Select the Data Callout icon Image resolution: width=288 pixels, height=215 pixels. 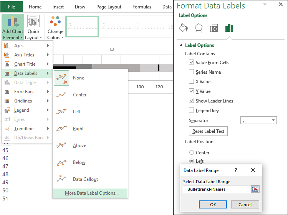point(61,179)
